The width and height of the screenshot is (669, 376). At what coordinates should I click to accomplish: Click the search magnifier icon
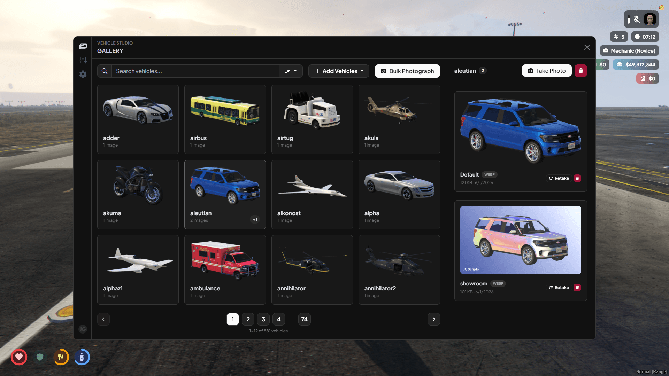[105, 71]
